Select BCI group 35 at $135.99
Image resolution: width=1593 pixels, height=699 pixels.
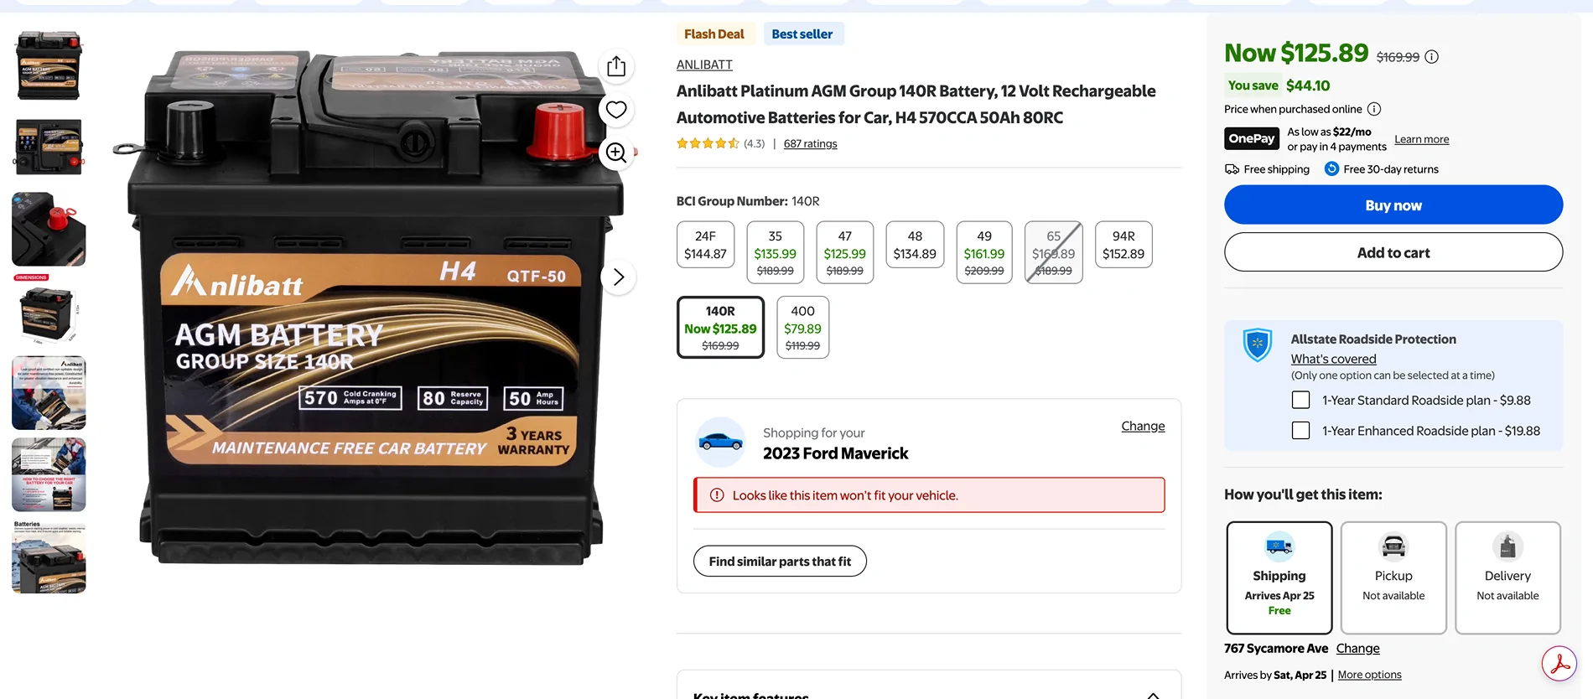tap(776, 252)
